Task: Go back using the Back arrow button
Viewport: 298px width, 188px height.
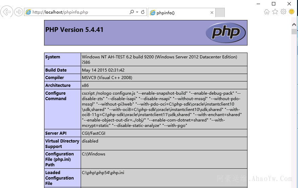Action: (x=7, y=12)
